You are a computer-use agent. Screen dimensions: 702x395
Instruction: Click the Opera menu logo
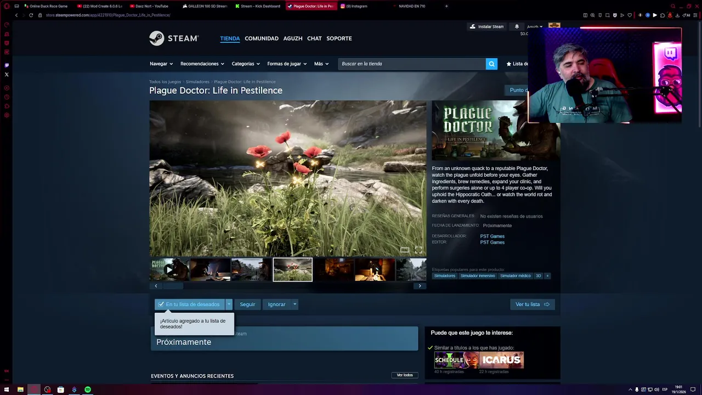pyautogui.click(x=7, y=6)
